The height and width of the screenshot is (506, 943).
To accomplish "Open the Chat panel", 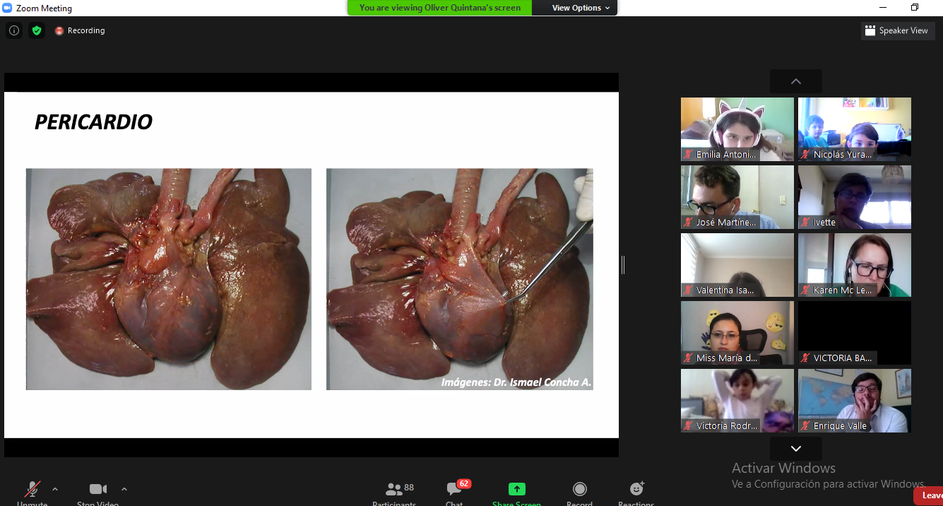I will [455, 490].
